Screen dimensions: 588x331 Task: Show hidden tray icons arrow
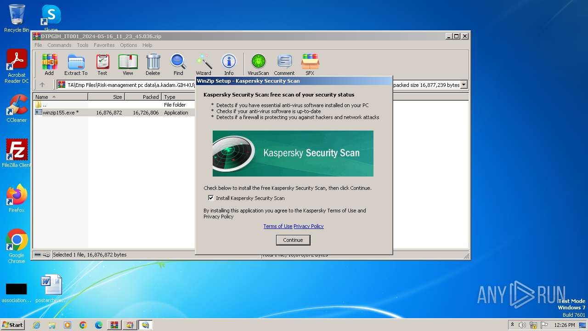(x=512, y=325)
